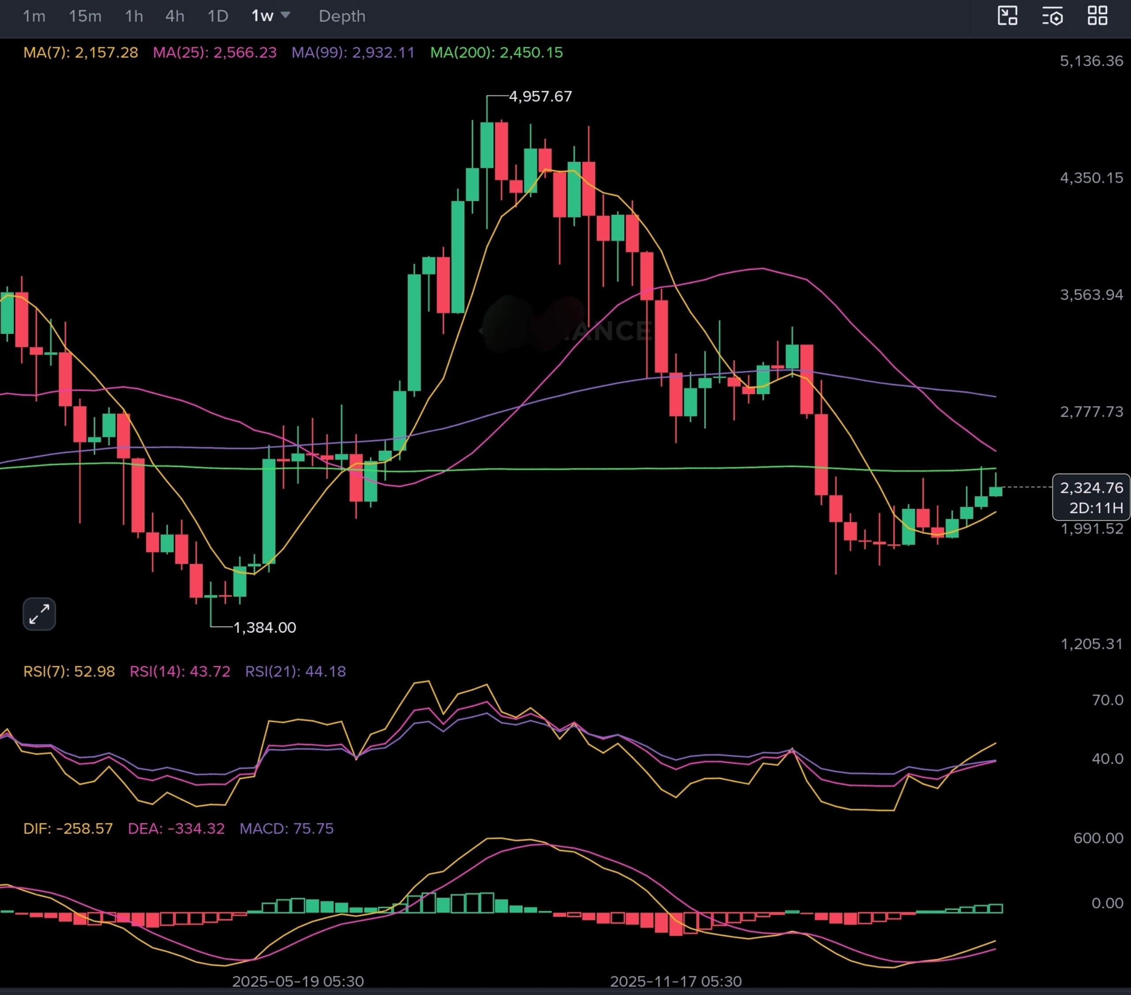
Task: Click the picture-in-picture minimize chart icon
Action: pos(1007,15)
